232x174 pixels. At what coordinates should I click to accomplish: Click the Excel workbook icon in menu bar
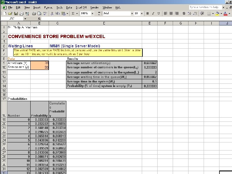click(5, 7)
